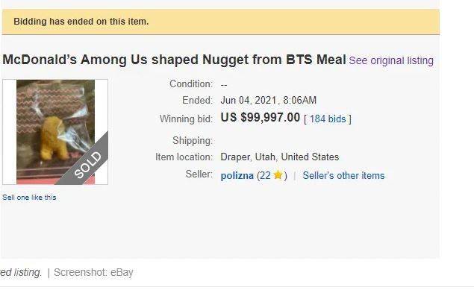This screenshot has height=290, width=474.
Task: View the 184 bids history
Action: [328, 119]
